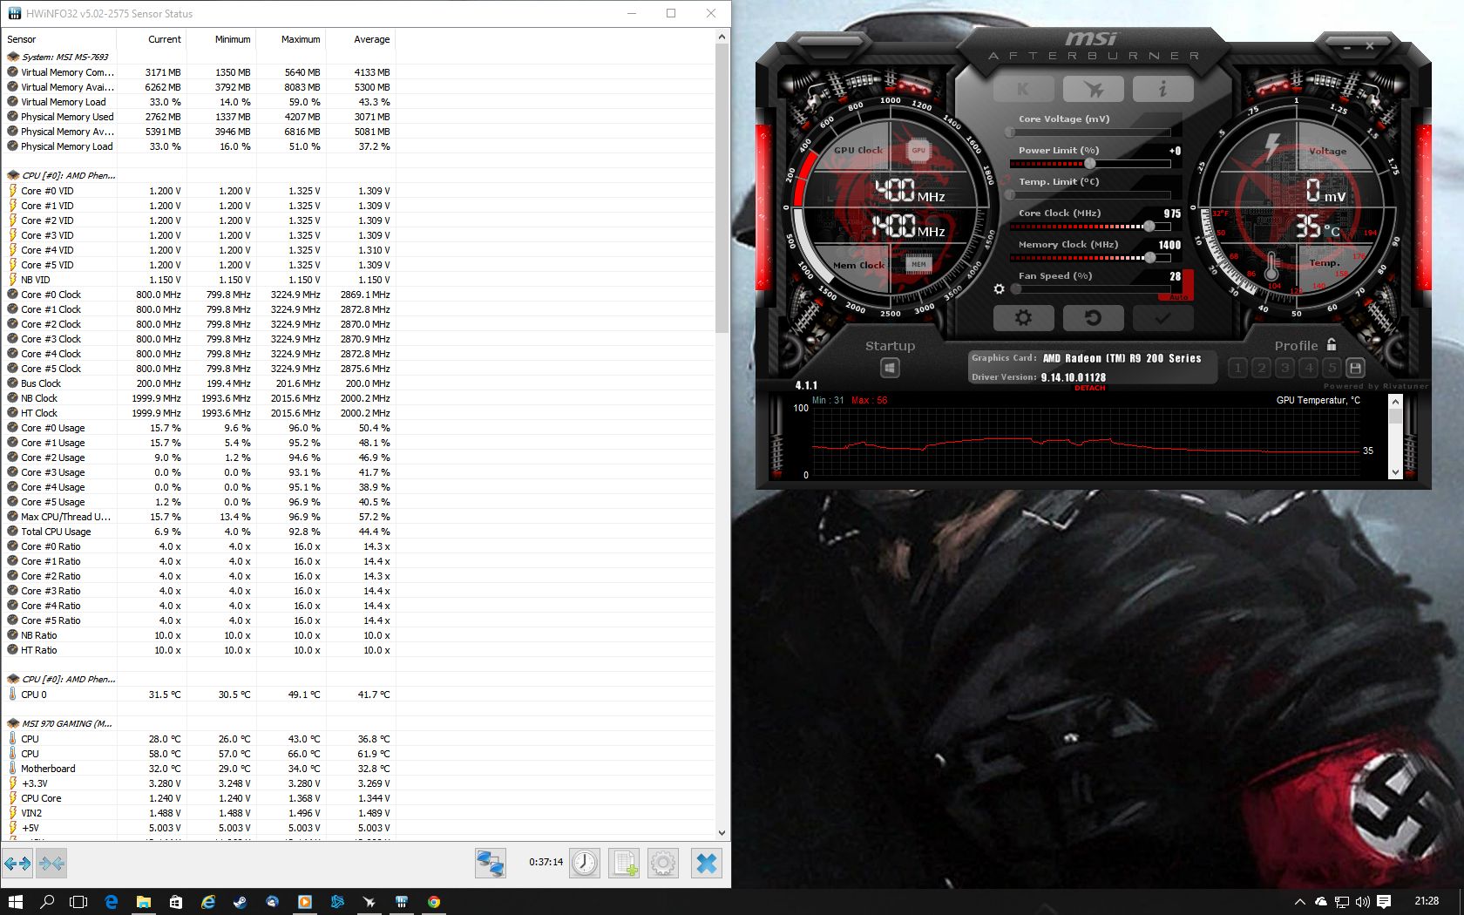
Task: Click the Minimum column header
Action: [x=221, y=39]
